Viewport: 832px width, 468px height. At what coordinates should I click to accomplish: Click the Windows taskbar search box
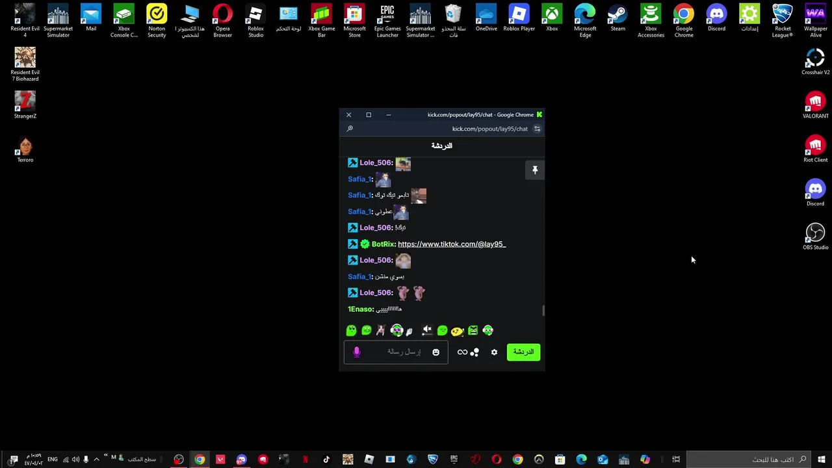coord(747,460)
